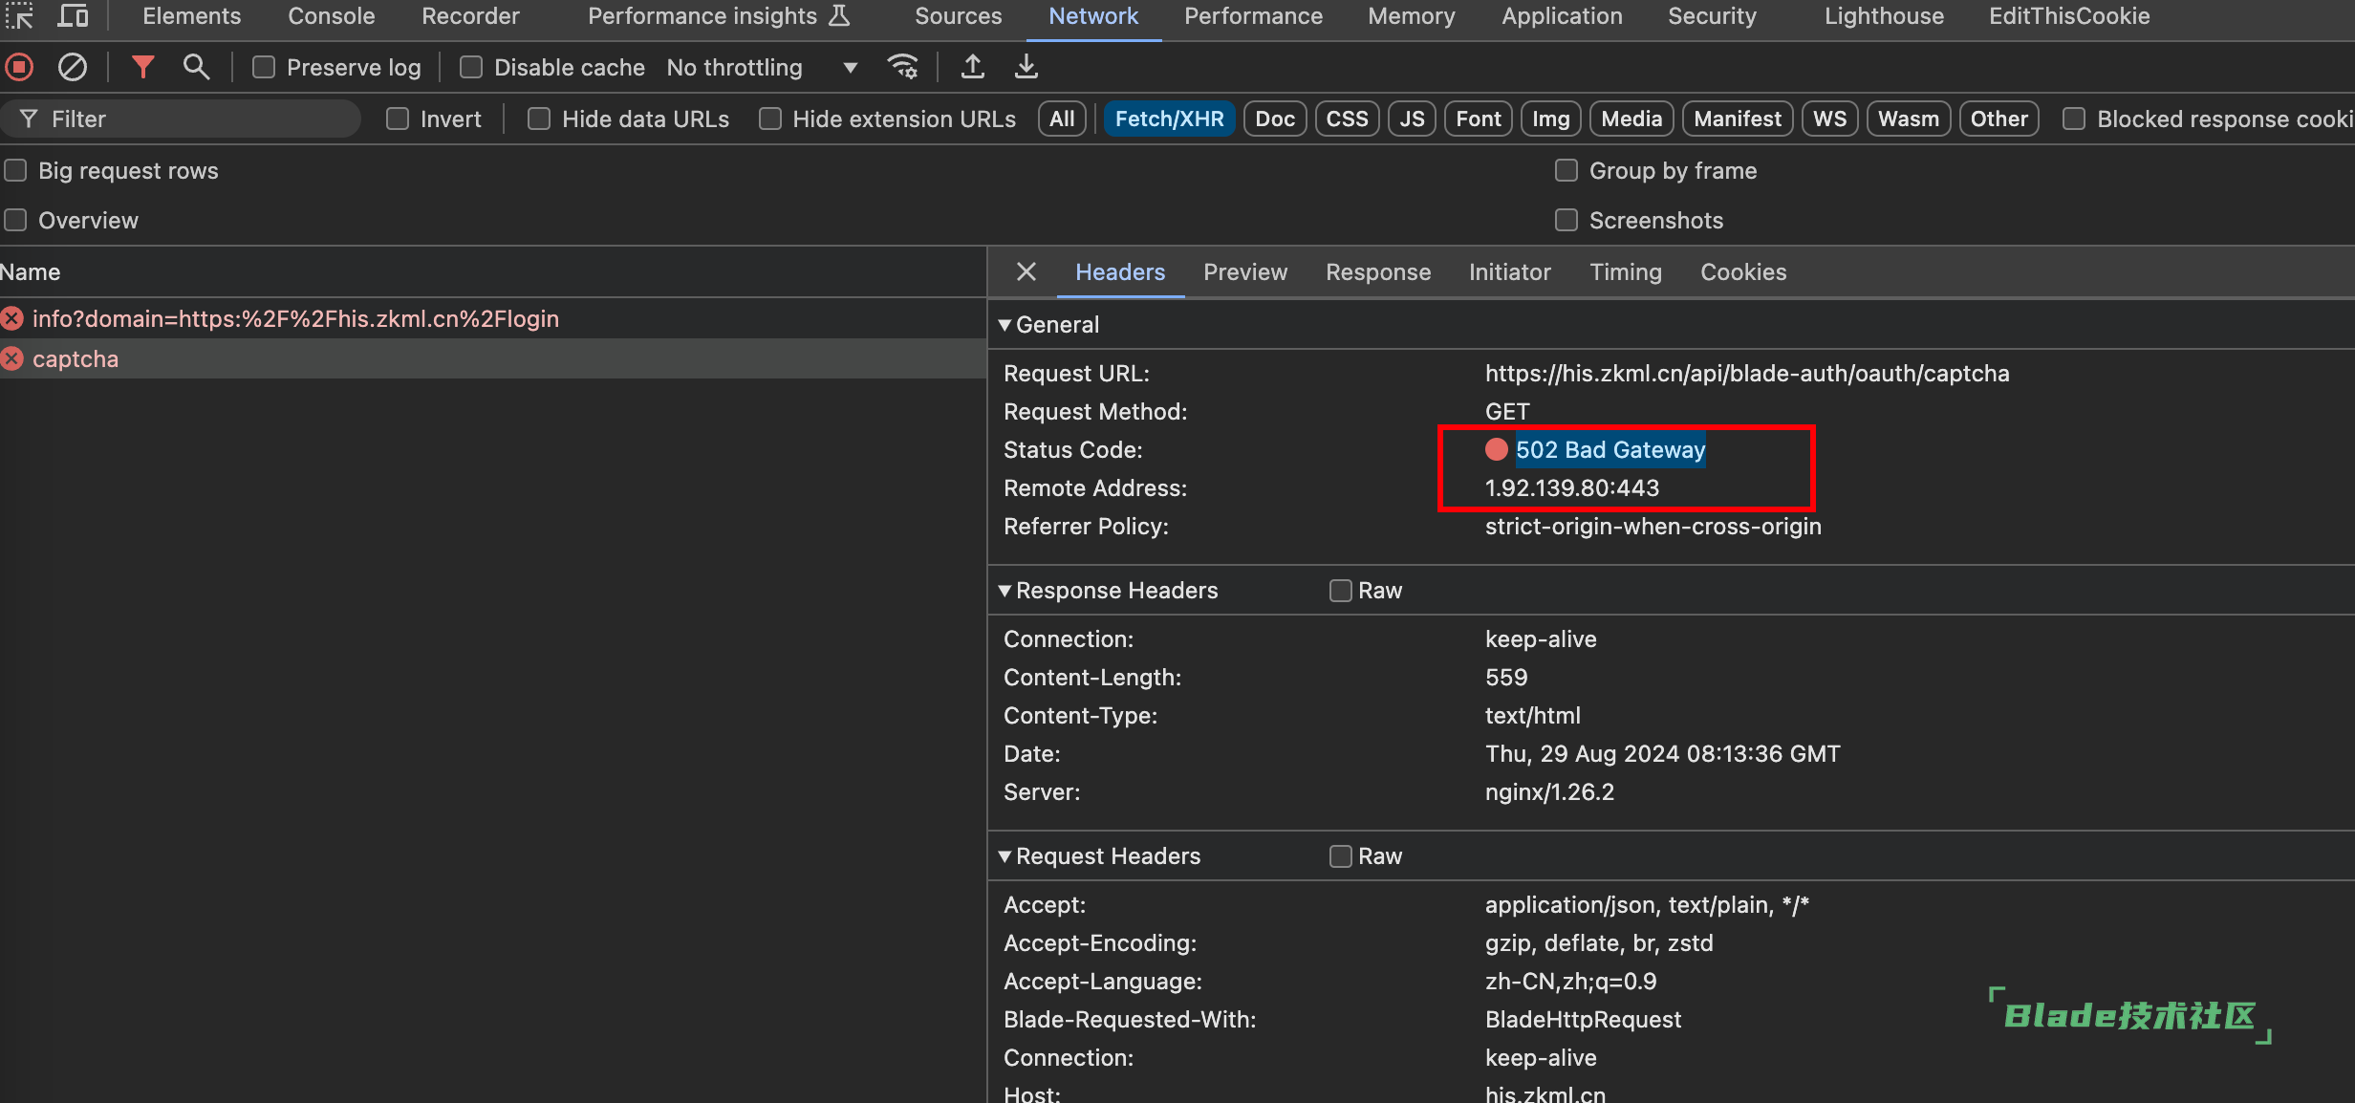Click the Filter text input

[181, 119]
